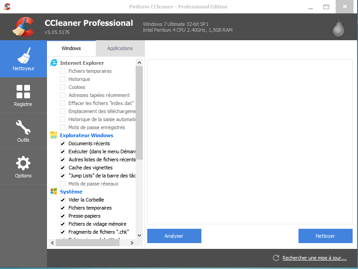Select the Internet Explorer heading
Viewport: 358px width, 269px height.
[82, 63]
